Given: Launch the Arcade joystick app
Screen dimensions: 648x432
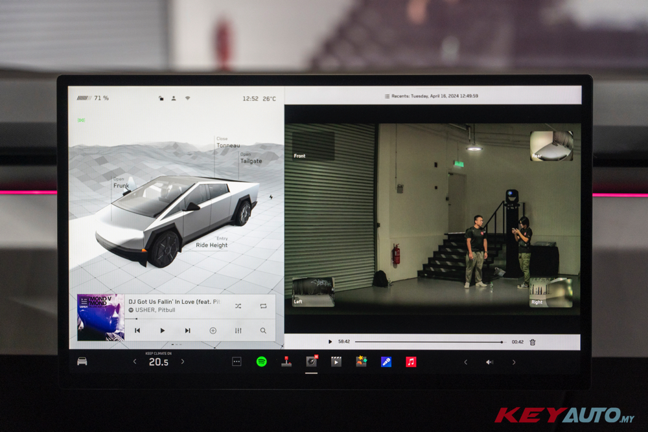Looking at the screenshot, I should pos(286,361).
